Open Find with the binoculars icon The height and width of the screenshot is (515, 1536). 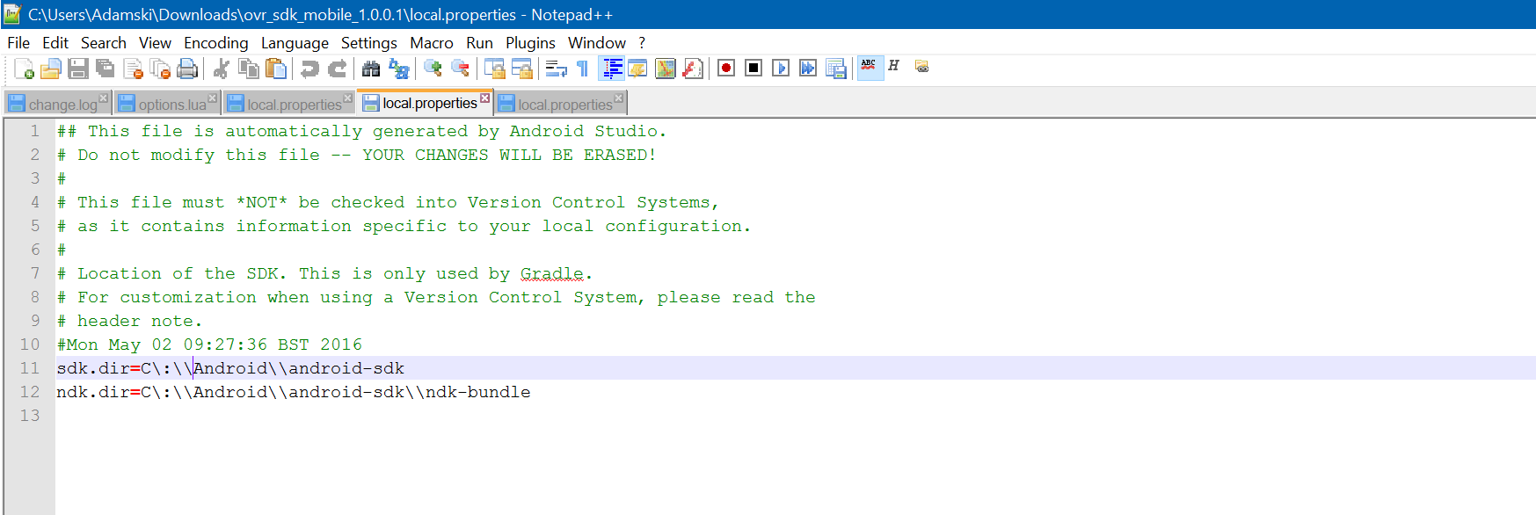point(371,69)
